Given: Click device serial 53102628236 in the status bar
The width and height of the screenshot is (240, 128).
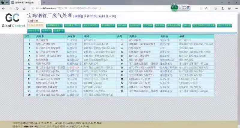Looking at the screenshot, I should (x=30, y=127).
